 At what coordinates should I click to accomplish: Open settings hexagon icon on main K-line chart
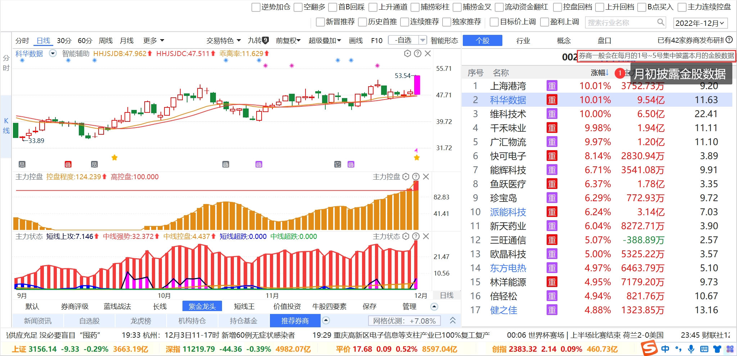[x=407, y=54]
